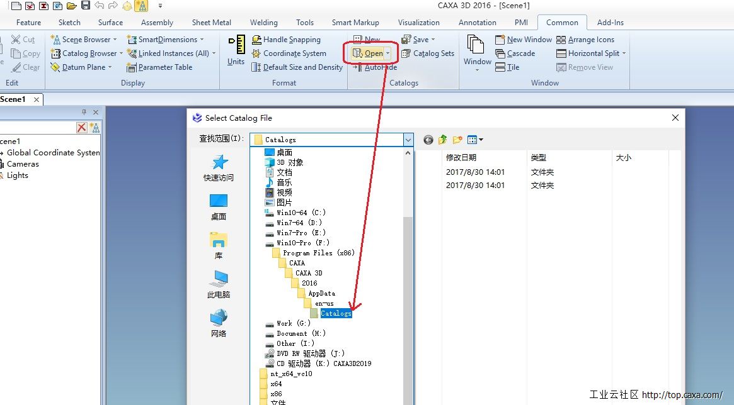The height and width of the screenshot is (405, 734).
Task: Select Work (G:) drive
Action: pos(287,323)
